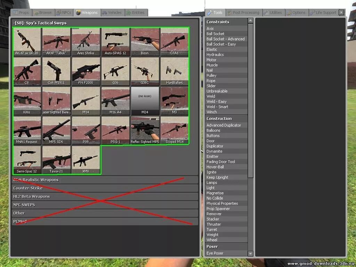Select the MP5 SD6 weapon icon
356x267 pixels.
(56, 131)
